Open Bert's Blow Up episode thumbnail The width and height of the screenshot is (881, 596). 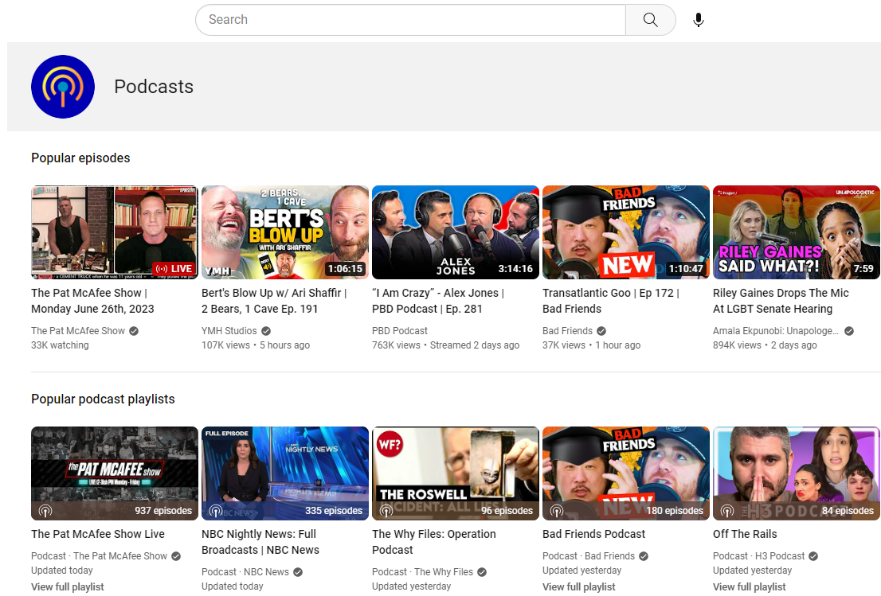click(285, 232)
